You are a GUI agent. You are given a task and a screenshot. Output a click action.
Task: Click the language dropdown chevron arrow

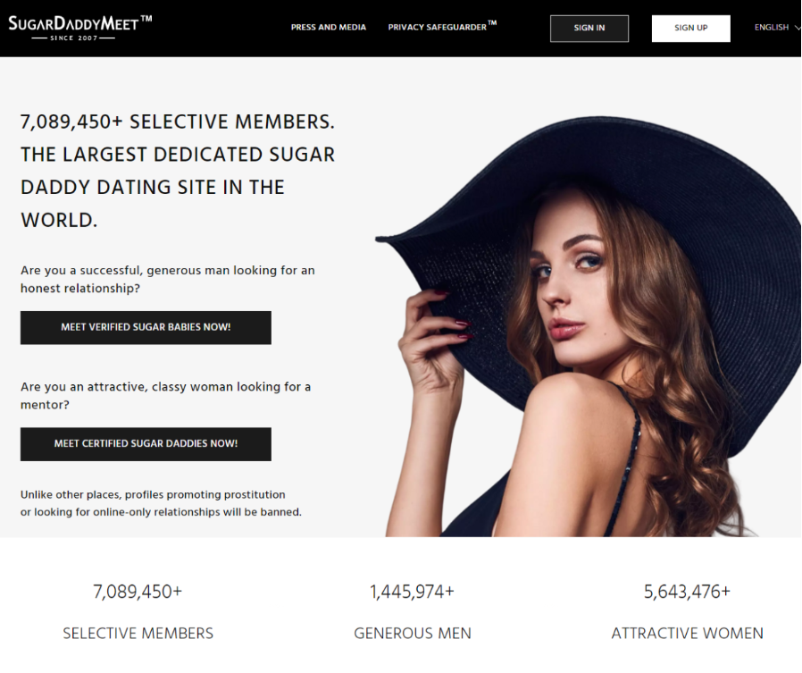pyautogui.click(x=797, y=28)
